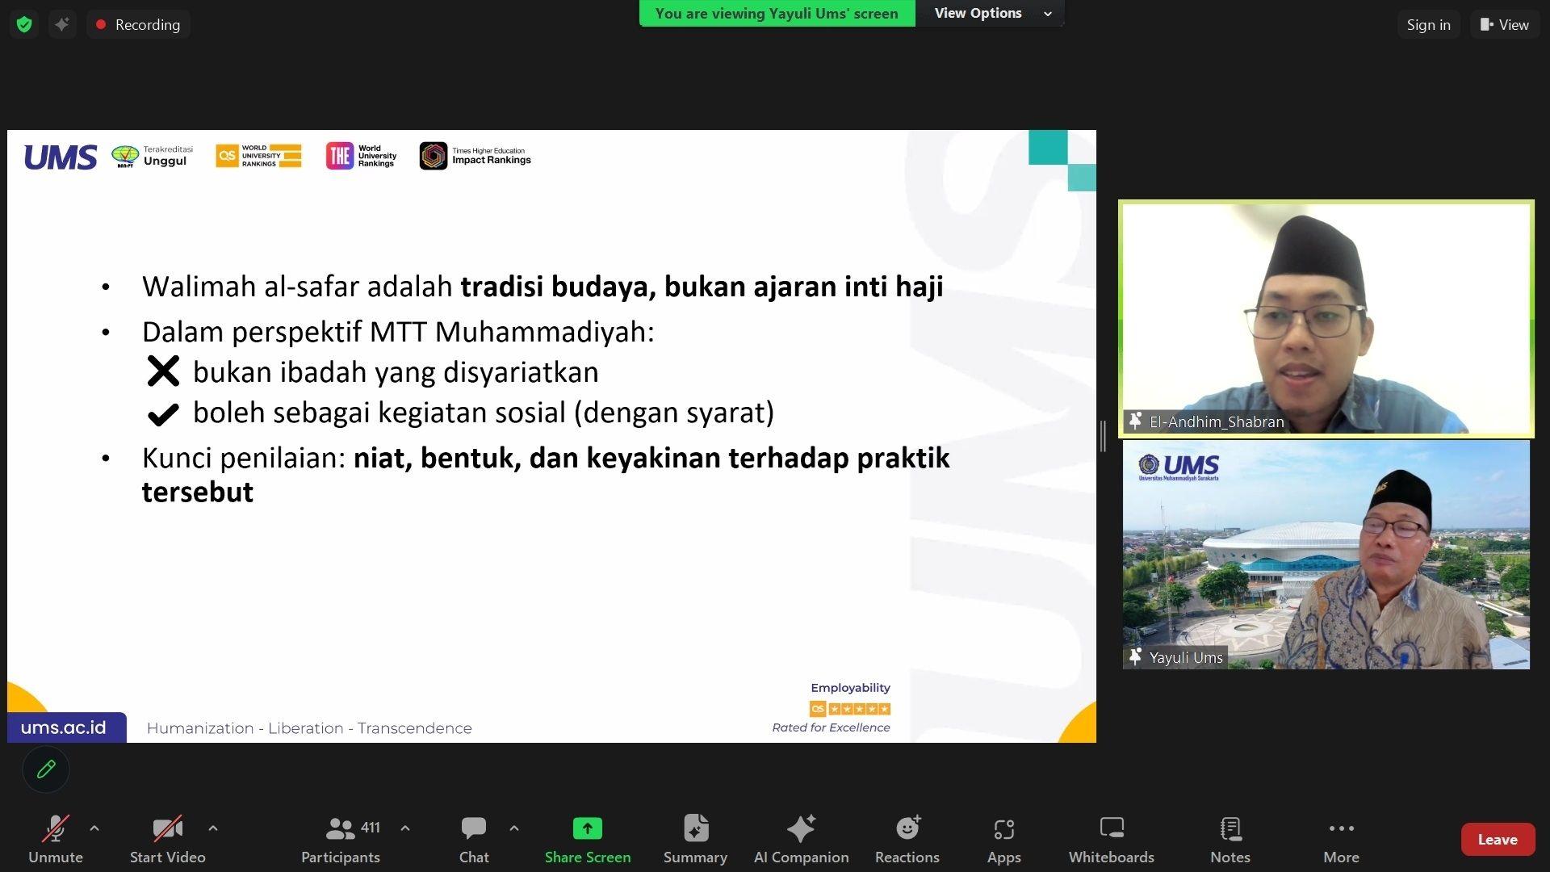Open the meeting Summary
The image size is (1550, 872).
[x=695, y=840]
